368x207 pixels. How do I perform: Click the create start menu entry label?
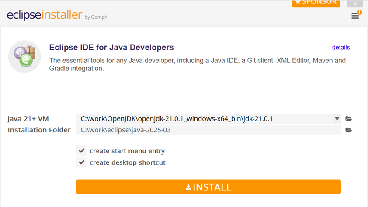(127, 151)
